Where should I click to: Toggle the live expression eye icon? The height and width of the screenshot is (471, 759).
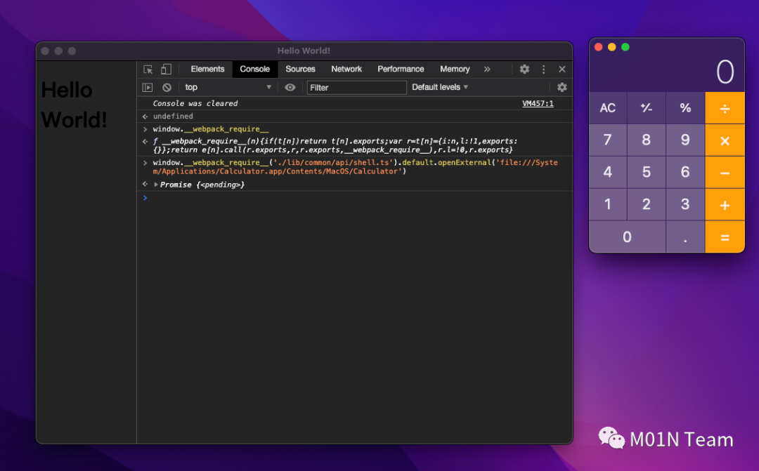tap(290, 88)
